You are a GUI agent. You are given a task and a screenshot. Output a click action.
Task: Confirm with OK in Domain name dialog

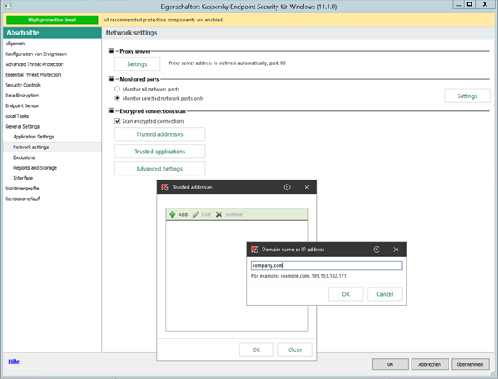tap(346, 293)
